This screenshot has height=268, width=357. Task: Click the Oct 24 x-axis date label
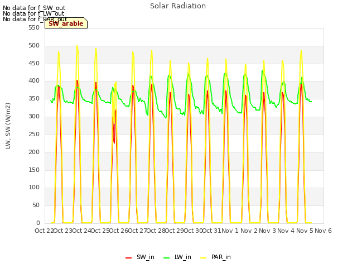(81, 231)
